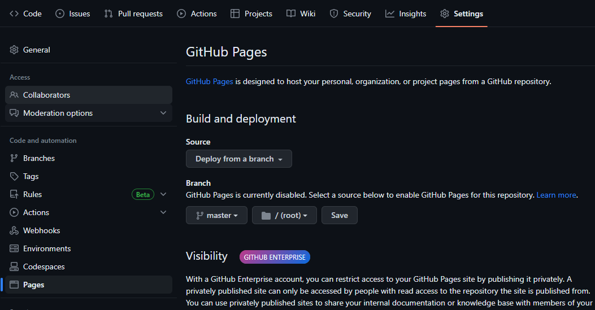
Task: Expand Moderation options chevron
Action: (x=163, y=113)
